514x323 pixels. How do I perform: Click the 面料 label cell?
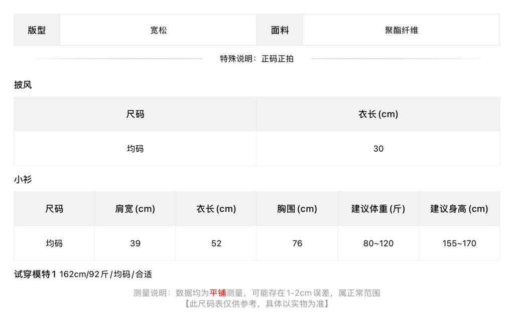click(280, 30)
